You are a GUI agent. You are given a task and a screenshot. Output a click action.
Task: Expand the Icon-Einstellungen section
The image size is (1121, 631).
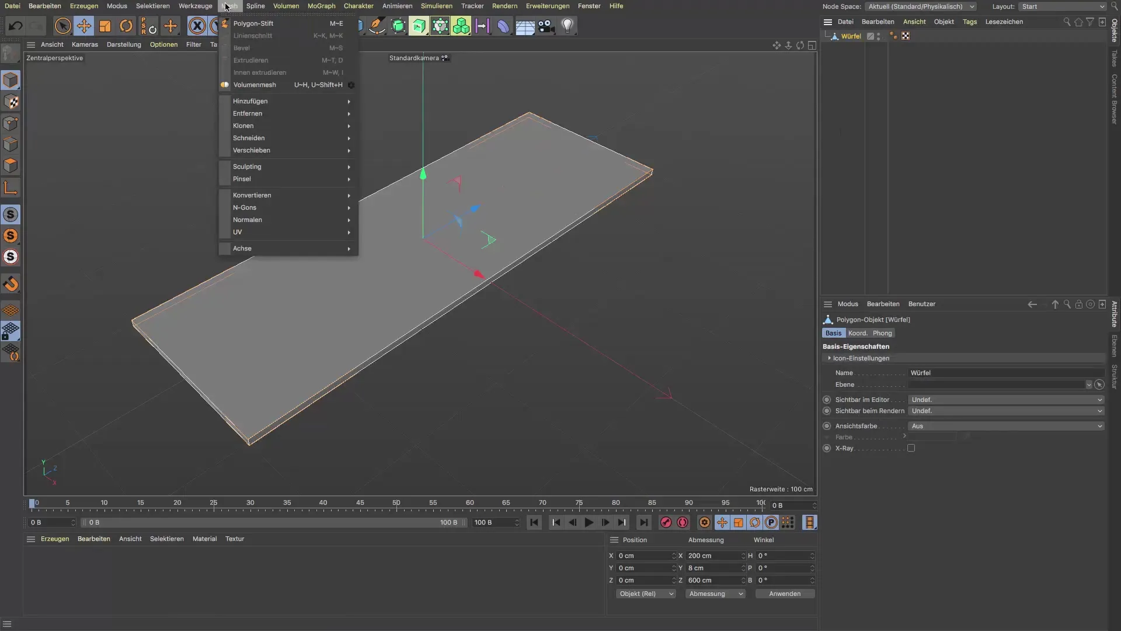tap(829, 358)
